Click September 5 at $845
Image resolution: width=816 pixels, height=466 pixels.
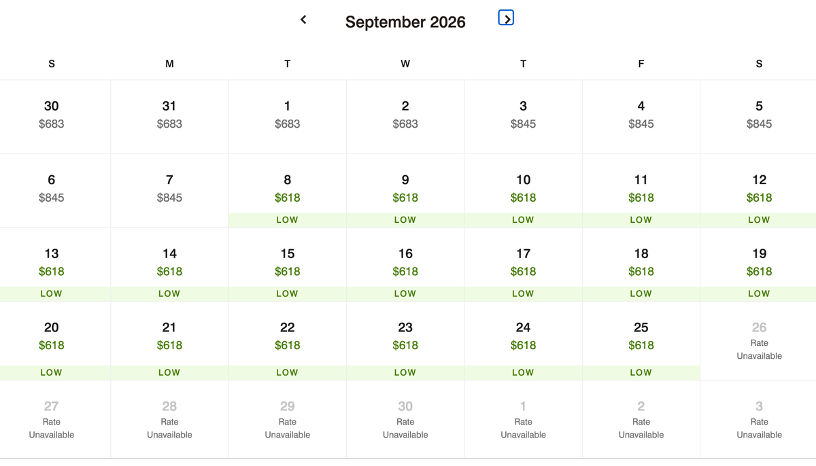click(759, 115)
